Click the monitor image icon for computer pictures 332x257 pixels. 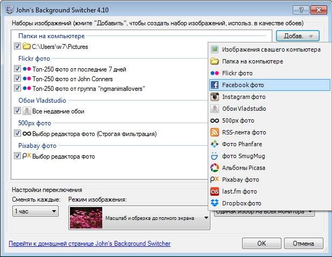tap(215, 49)
